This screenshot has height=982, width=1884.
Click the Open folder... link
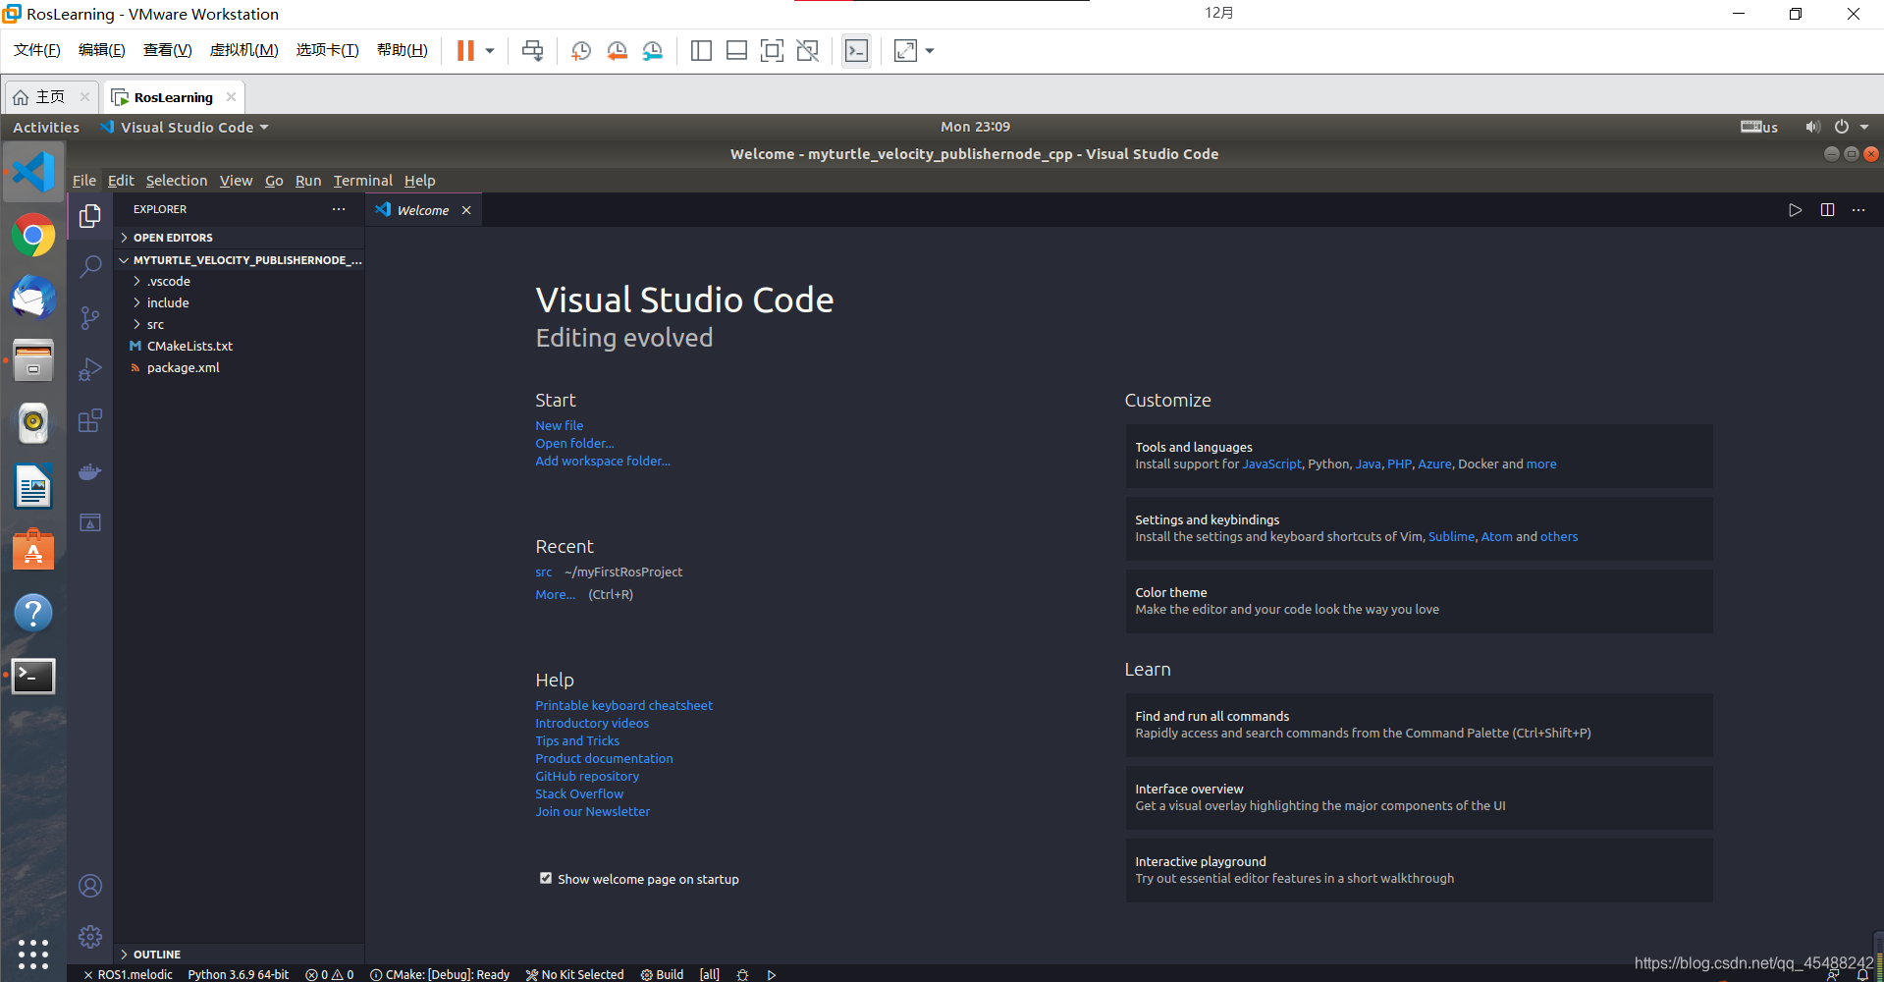click(574, 443)
